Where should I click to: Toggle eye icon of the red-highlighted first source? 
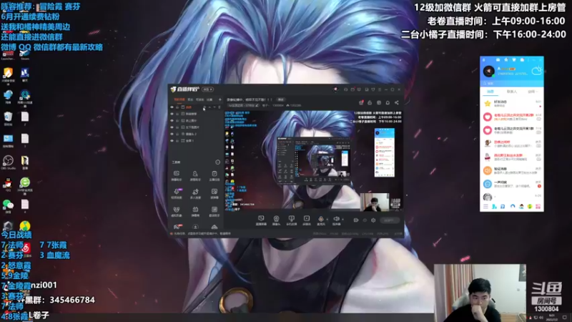tap(172, 107)
